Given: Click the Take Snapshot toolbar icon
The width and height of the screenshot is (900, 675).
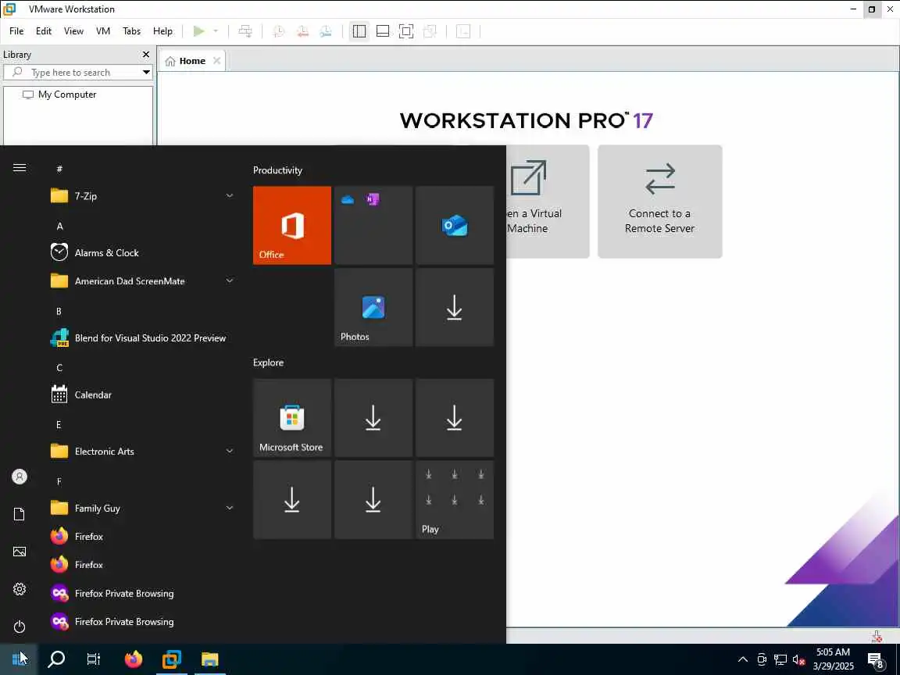Looking at the screenshot, I should click(278, 31).
